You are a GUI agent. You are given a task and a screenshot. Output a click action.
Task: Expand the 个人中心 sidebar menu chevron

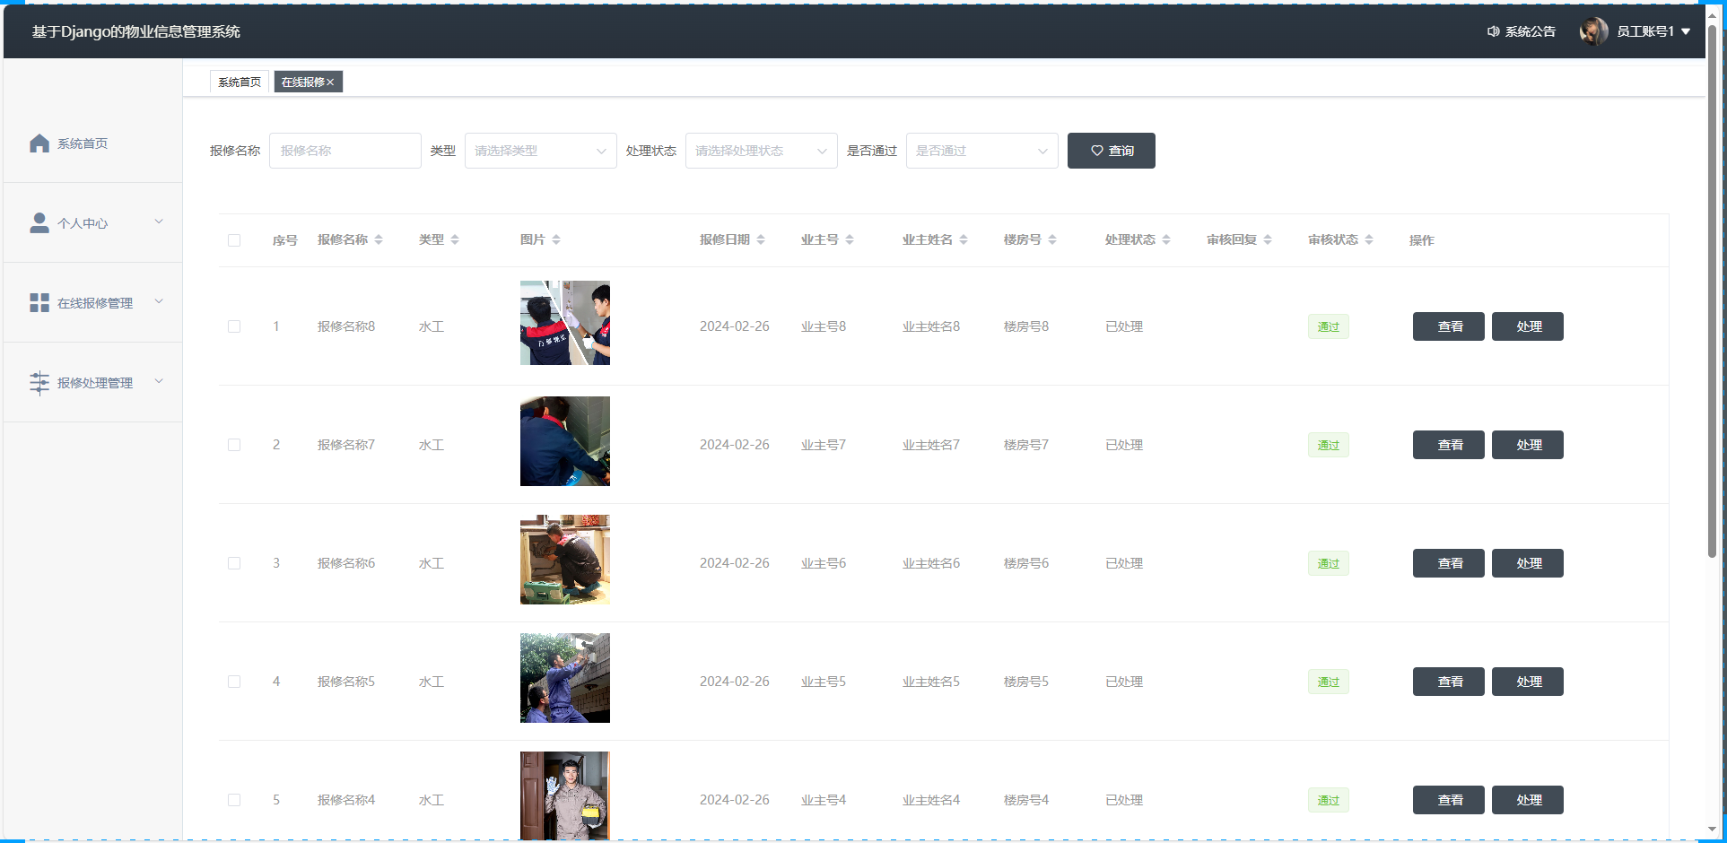click(159, 222)
